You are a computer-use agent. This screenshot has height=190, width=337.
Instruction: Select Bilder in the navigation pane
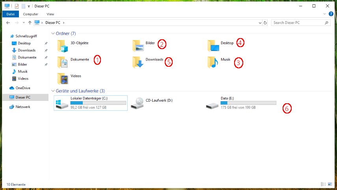22,64
